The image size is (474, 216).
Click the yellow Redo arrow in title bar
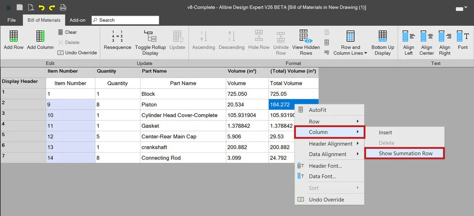click(x=52, y=7)
